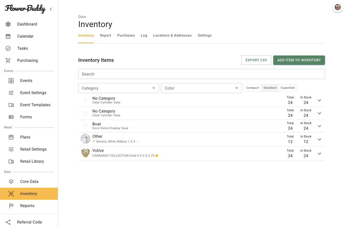Switch to Expanded view density
The image size is (345, 227).
pos(288,88)
